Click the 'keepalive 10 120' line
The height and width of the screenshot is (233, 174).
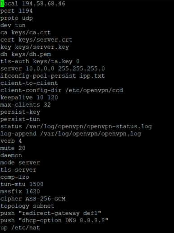pos(29,98)
